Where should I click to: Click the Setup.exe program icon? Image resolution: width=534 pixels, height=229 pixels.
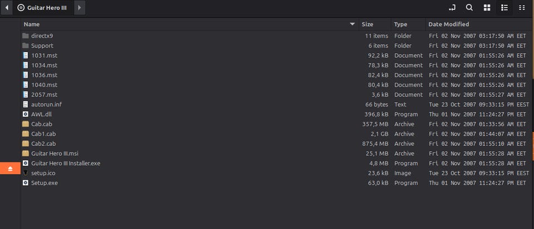coord(26,183)
